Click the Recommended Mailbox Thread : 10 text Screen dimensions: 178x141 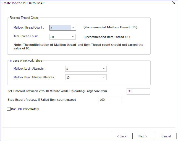click(x=110, y=27)
